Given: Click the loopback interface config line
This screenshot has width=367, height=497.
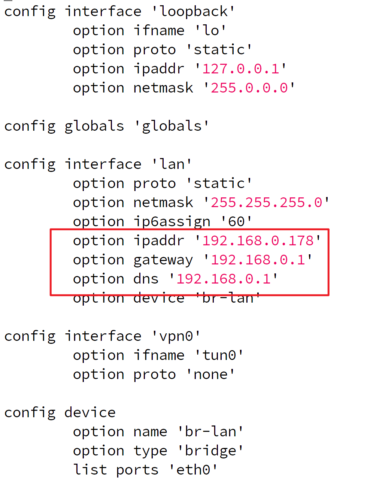Looking at the screenshot, I should (119, 12).
